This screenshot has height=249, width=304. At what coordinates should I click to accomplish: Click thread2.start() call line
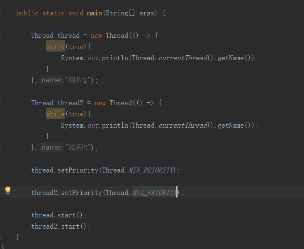pyautogui.click(x=61, y=226)
